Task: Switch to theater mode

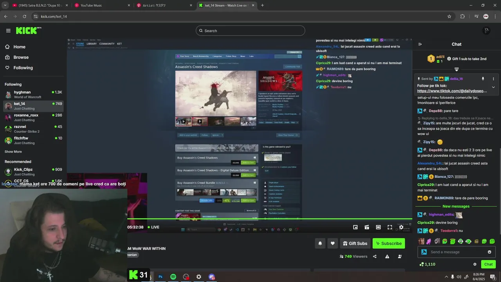Action: 378,227
